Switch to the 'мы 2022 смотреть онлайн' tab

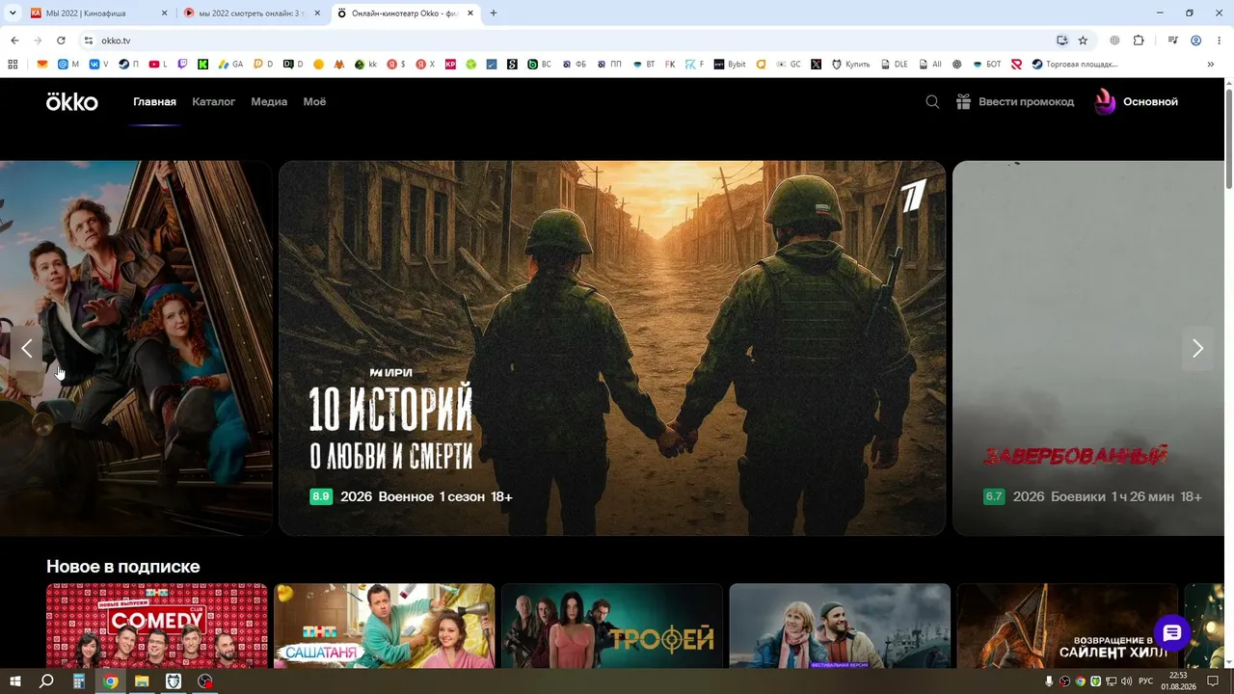click(253, 13)
